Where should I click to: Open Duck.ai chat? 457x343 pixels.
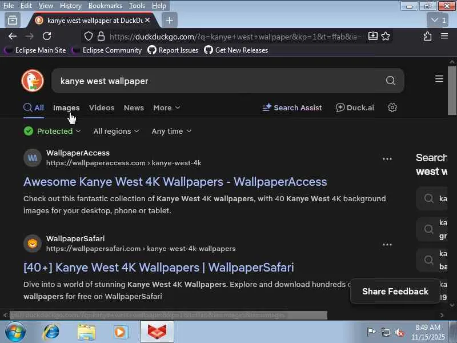pos(355,107)
